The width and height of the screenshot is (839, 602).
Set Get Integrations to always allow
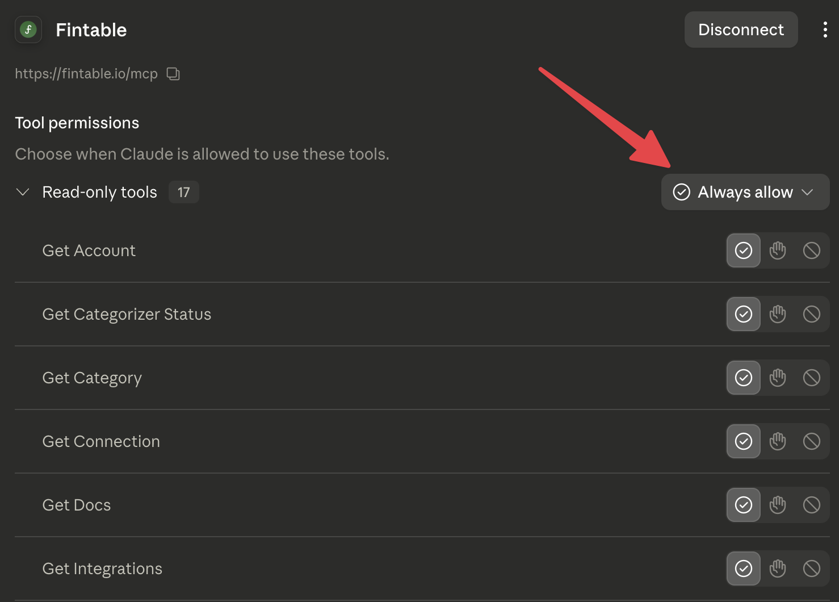click(x=744, y=568)
